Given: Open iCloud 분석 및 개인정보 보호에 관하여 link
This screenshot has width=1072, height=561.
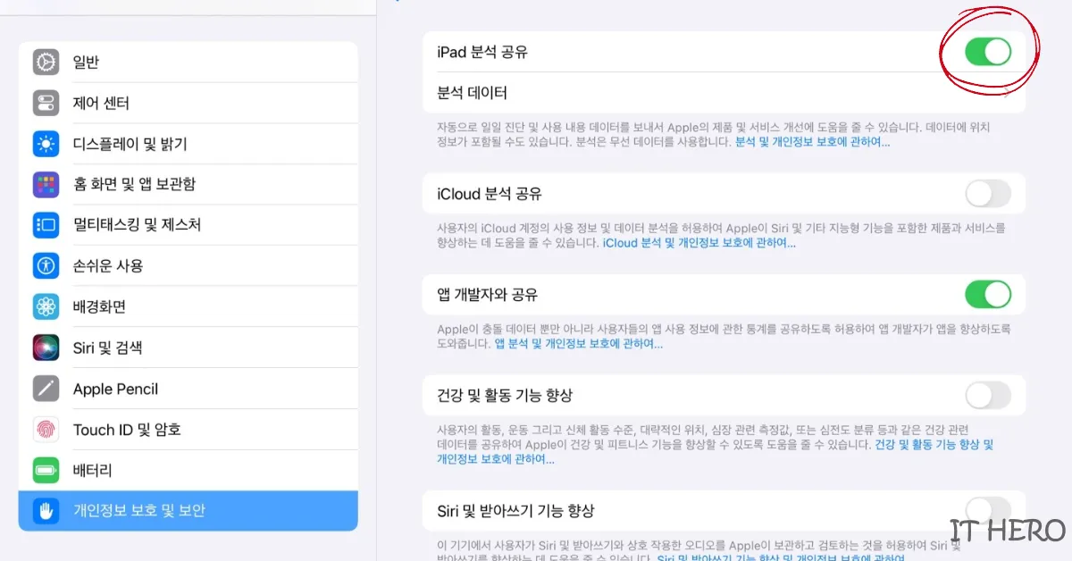Looking at the screenshot, I should (699, 243).
